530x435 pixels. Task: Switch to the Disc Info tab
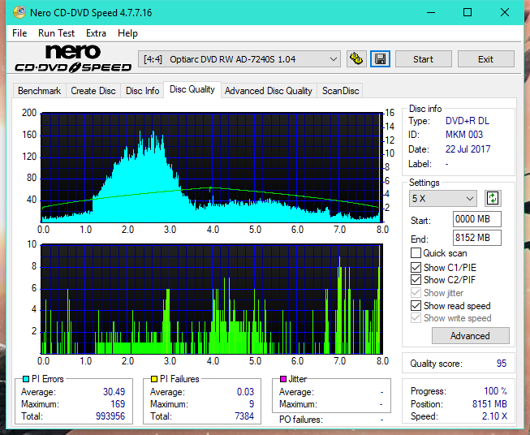click(142, 91)
